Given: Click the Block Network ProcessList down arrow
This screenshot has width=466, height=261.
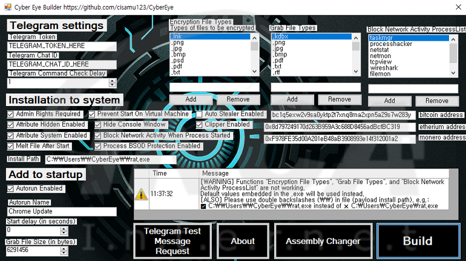Looking at the screenshot, I should (453, 73).
